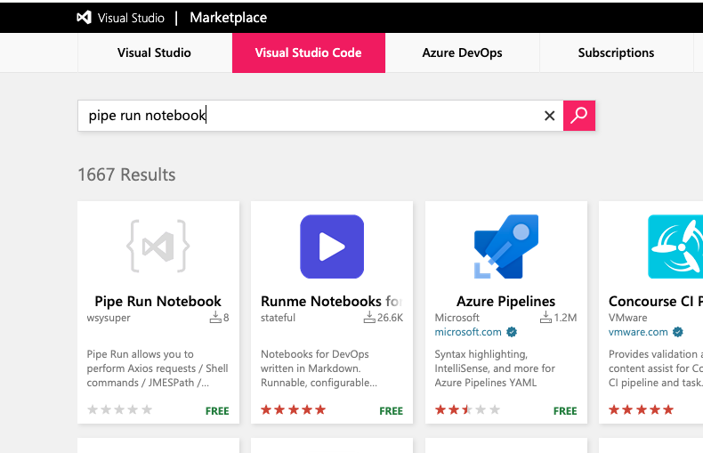Click the Notebooks for DevOps description
703x453 pixels.
319,368
